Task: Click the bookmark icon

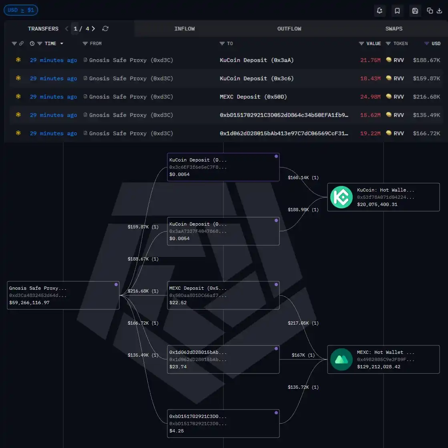Action: point(397,11)
